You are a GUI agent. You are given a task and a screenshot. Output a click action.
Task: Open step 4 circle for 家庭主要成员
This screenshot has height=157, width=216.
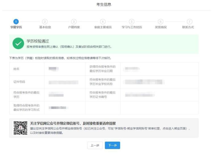click(103, 22)
